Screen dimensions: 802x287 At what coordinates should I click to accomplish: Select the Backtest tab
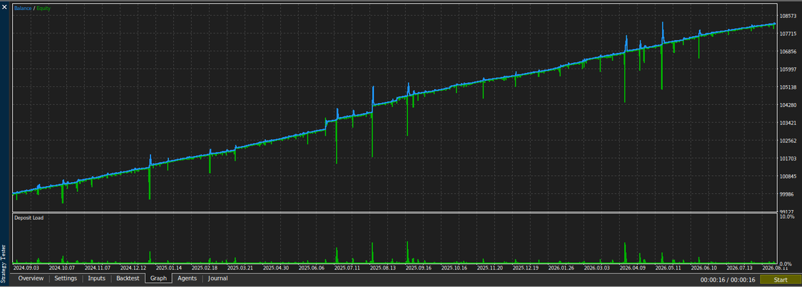tap(127, 279)
